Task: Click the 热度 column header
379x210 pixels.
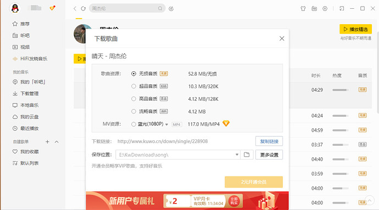Action: click(337, 76)
